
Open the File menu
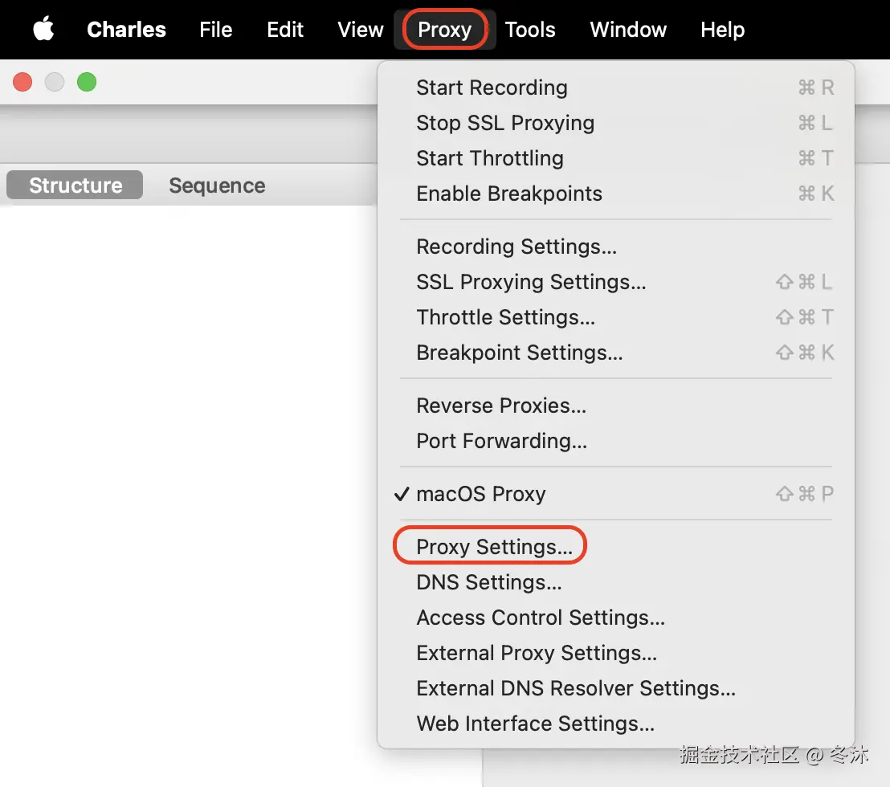216,30
